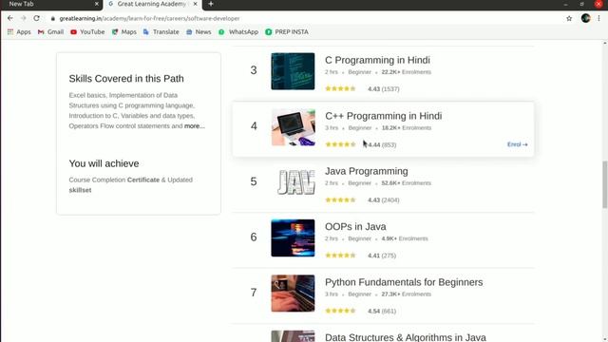Click the 4.54 (661) rating text
608x342 pixels.
pyautogui.click(x=382, y=311)
